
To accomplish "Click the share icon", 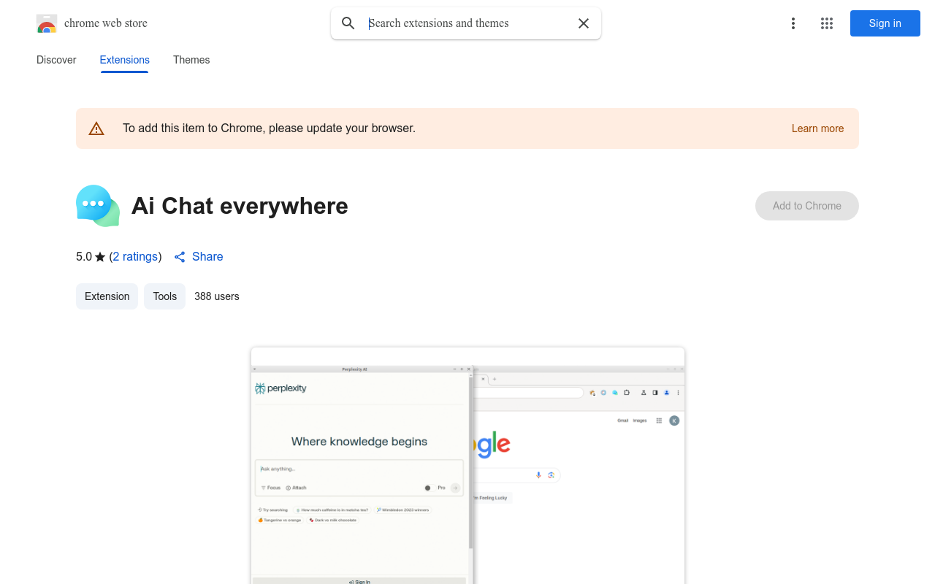I will (x=180, y=257).
